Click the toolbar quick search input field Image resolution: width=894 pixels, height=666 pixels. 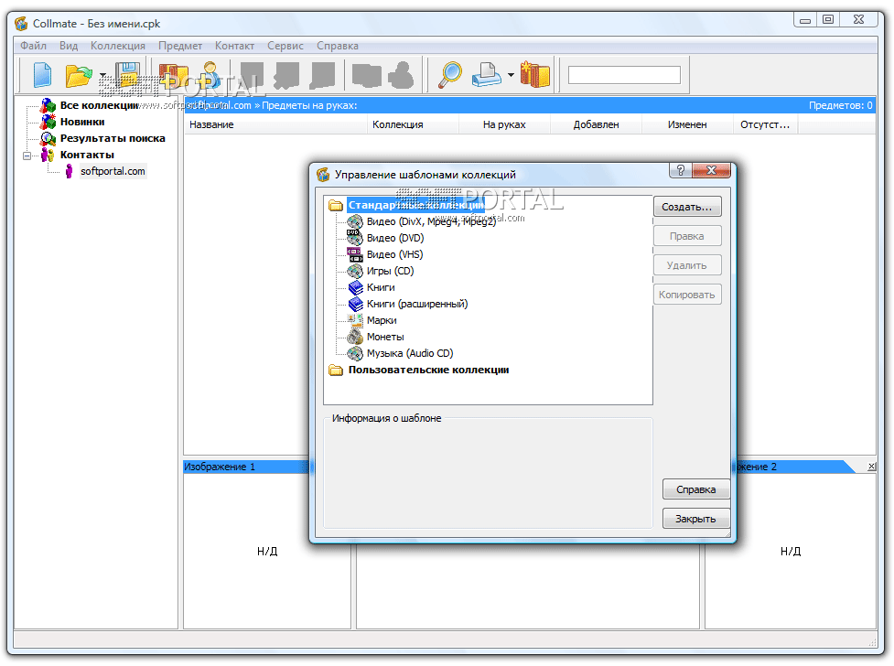point(624,75)
